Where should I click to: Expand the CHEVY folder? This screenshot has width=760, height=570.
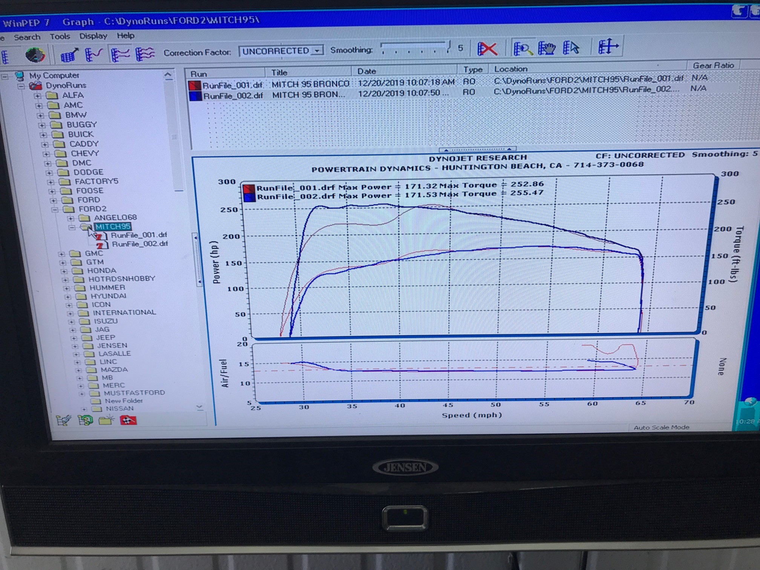[46, 154]
